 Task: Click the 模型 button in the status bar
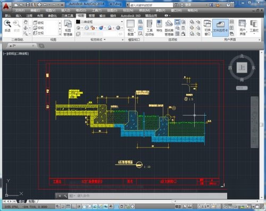point(178,206)
